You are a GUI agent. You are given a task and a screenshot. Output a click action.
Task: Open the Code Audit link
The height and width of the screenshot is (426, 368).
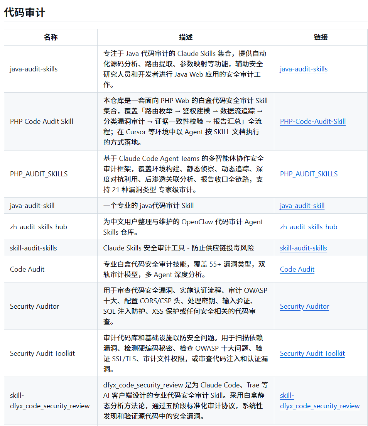coord(297,269)
